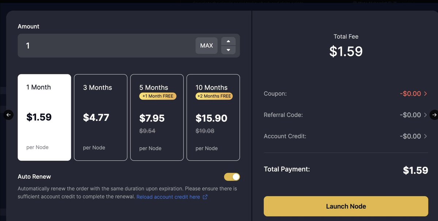Expand the Account Credit chevron

(426, 136)
